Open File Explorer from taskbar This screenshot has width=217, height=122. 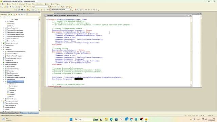tap(106, 119)
